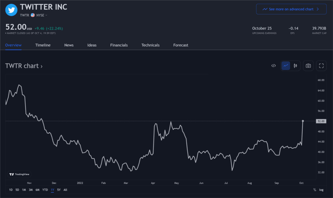Click the 52.00 USD current price
Image resolution: width=333 pixels, height=198 pixels.
tap(19, 27)
